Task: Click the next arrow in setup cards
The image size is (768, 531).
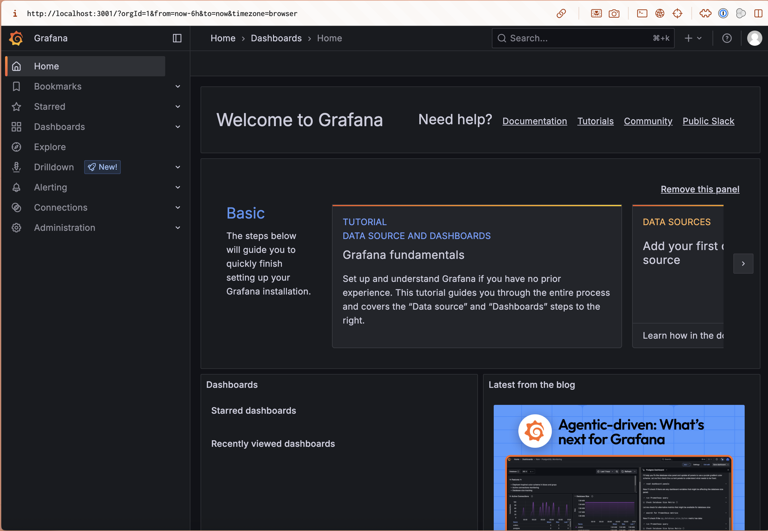Action: coord(743,264)
